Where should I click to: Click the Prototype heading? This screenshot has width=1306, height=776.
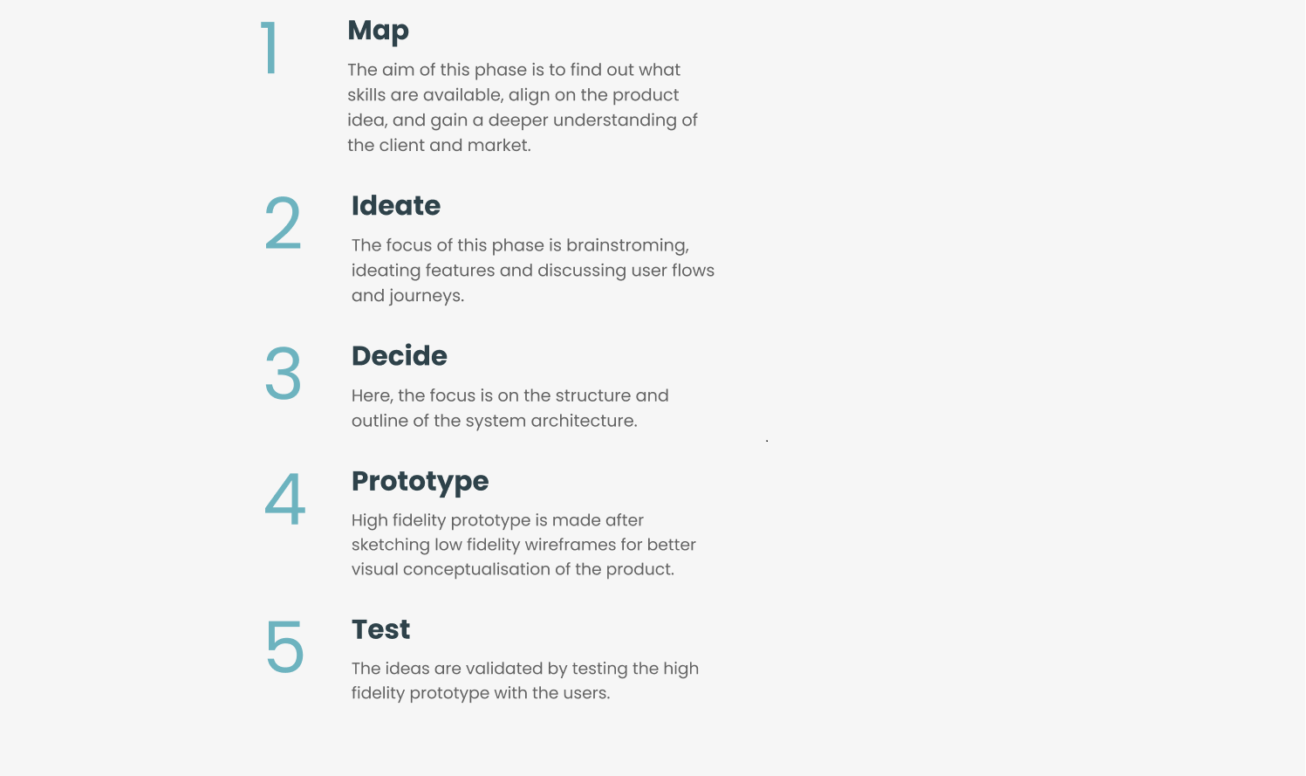point(420,481)
